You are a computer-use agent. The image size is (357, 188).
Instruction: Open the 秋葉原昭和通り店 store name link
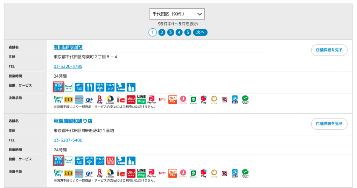coord(73,121)
